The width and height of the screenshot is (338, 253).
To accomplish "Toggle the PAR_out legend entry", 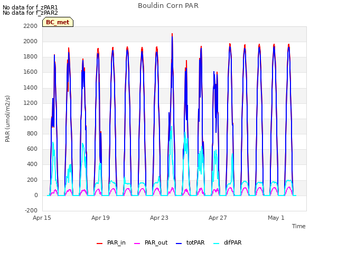I will point(151,242).
